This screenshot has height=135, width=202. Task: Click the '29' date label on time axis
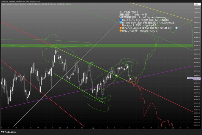pos(82,128)
